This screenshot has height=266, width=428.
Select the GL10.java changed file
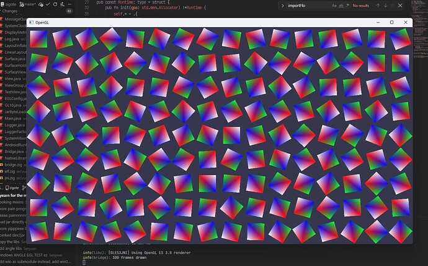[x=13, y=105]
